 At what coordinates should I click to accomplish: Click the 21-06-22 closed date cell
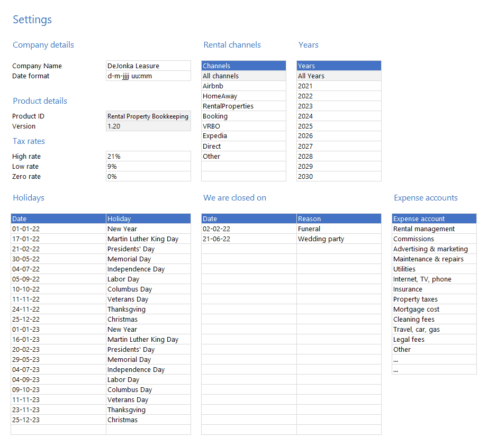click(249, 239)
